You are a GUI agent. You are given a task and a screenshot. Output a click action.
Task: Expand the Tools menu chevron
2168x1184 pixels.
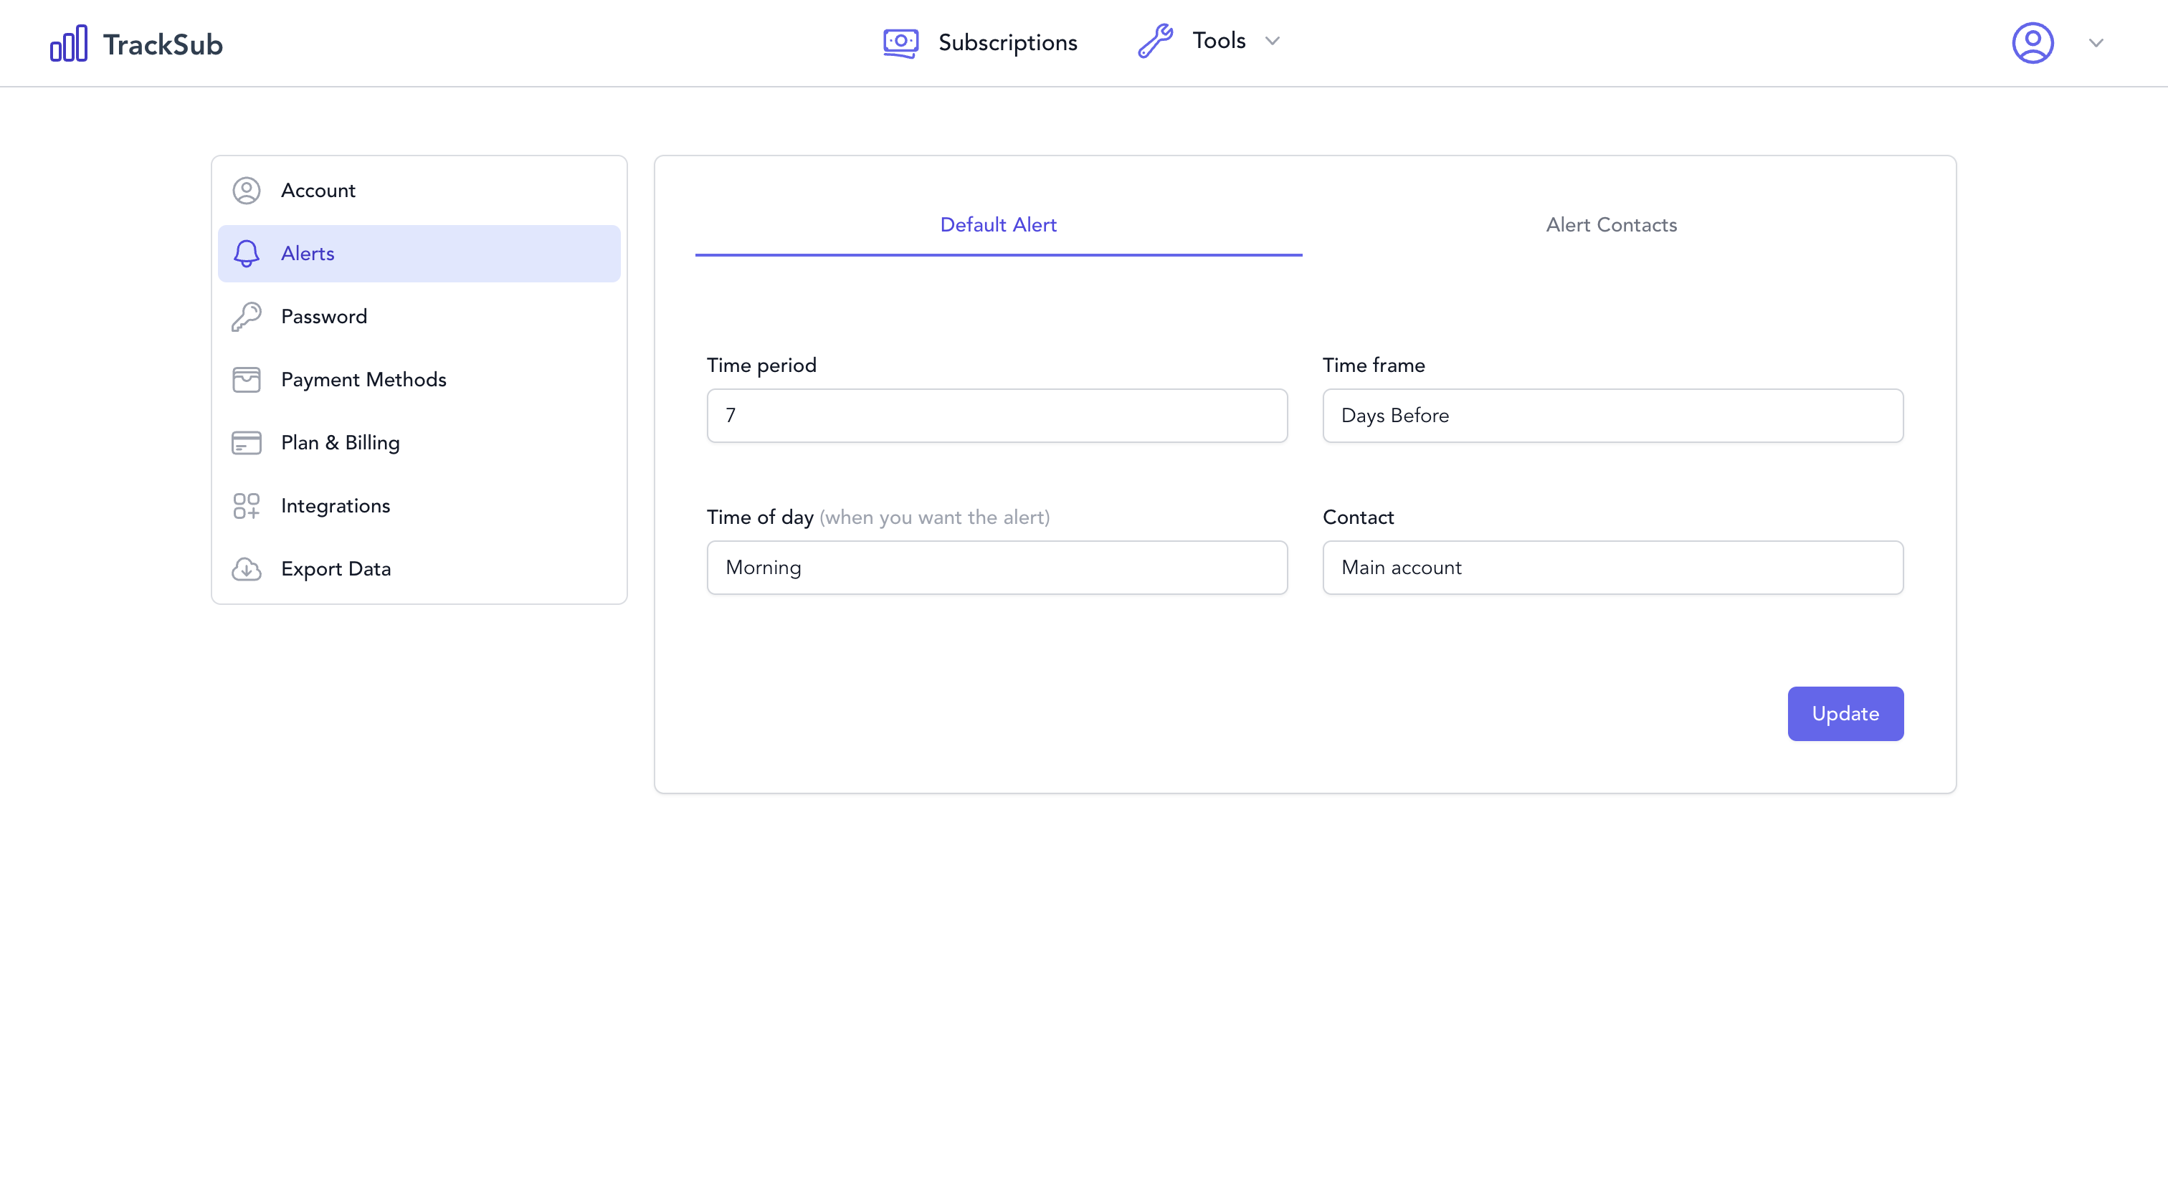click(x=1272, y=42)
